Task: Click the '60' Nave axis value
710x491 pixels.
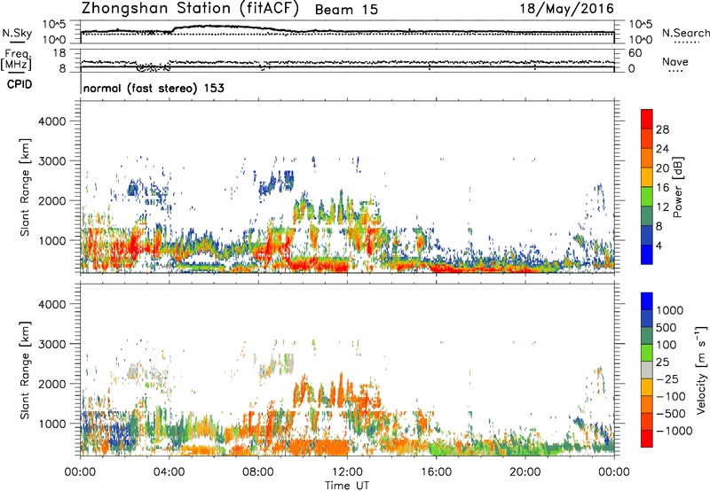Action: [635, 53]
